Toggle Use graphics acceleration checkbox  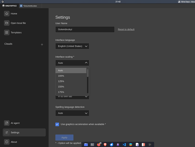coord(57,124)
